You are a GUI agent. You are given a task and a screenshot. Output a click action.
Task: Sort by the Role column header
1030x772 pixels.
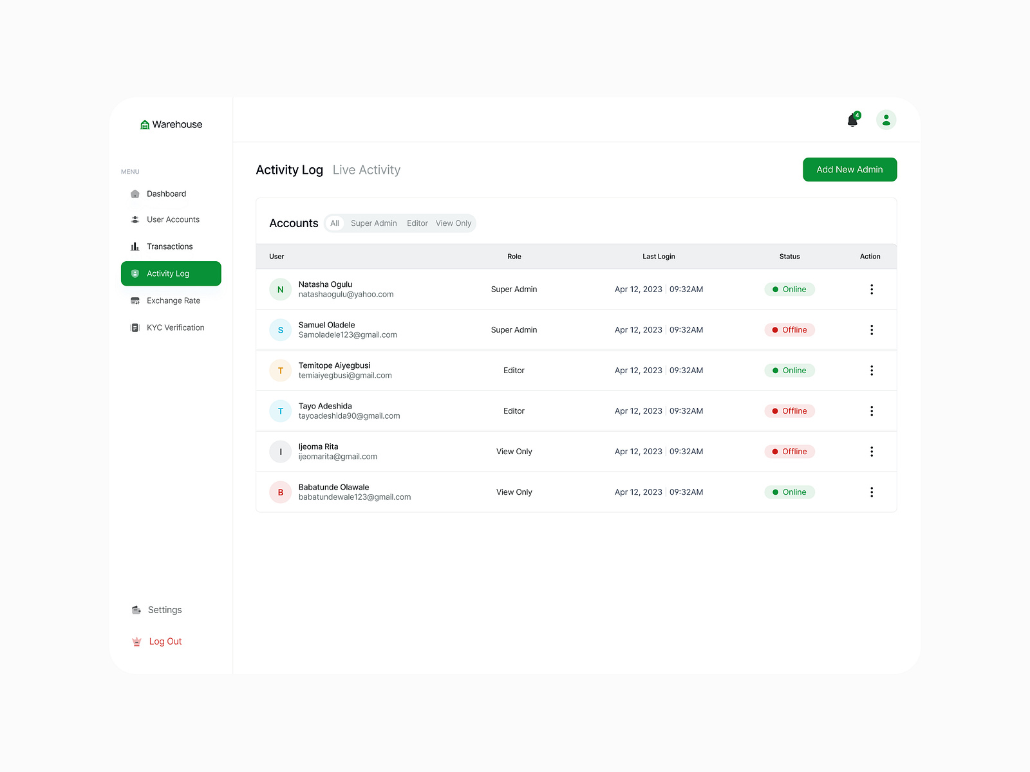[514, 256]
